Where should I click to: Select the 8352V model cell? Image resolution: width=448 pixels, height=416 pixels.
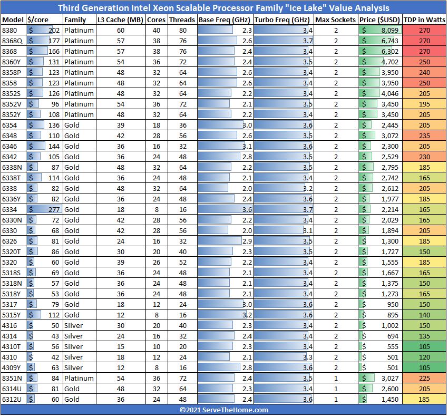click(13, 104)
